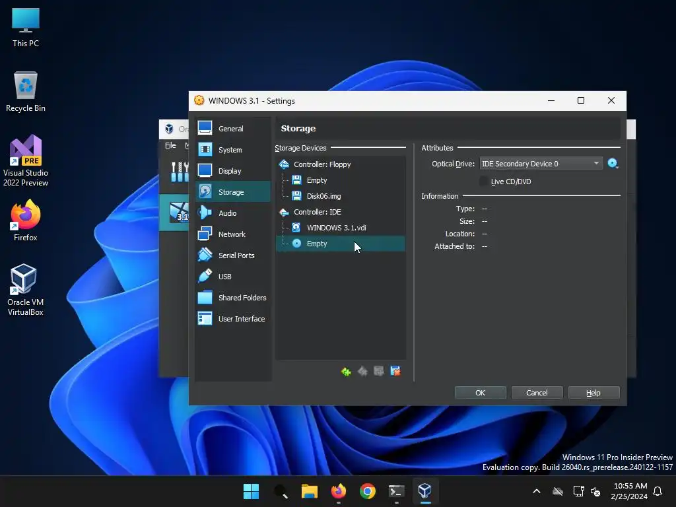Select the Recycle Bin desktop icon
This screenshot has width=676, height=507.
26,92
